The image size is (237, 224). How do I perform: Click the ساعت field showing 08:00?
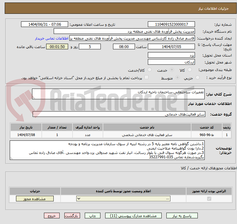pyautogui.click(x=124, y=46)
